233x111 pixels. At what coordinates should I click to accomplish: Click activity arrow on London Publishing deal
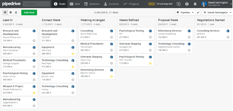[189, 37]
